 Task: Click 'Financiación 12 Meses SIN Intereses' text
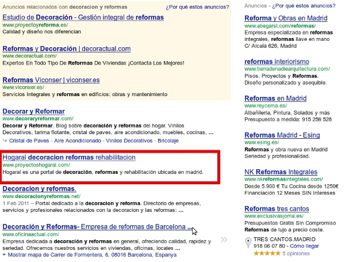click(290, 193)
